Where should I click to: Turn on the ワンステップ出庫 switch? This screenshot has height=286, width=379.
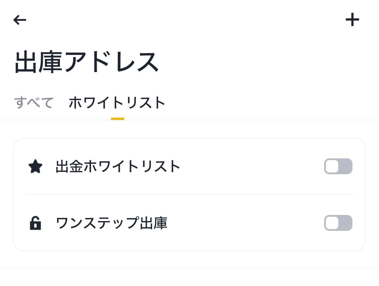pyautogui.click(x=338, y=223)
